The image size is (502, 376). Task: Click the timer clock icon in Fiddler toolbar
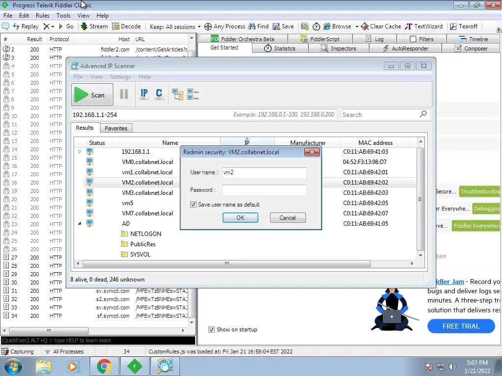(316, 26)
